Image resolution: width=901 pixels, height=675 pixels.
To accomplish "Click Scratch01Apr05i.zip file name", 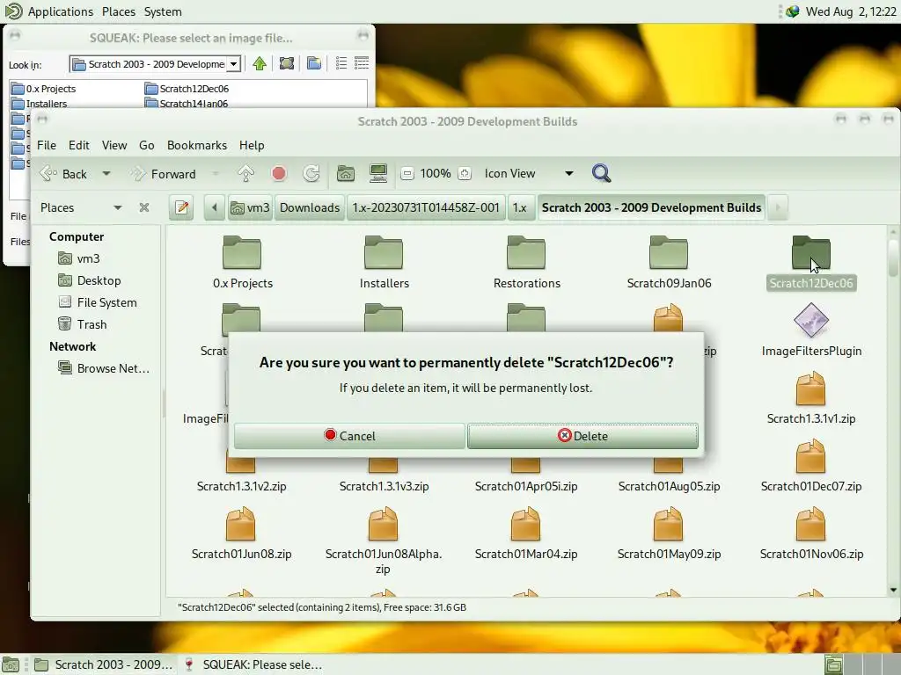I will [526, 486].
